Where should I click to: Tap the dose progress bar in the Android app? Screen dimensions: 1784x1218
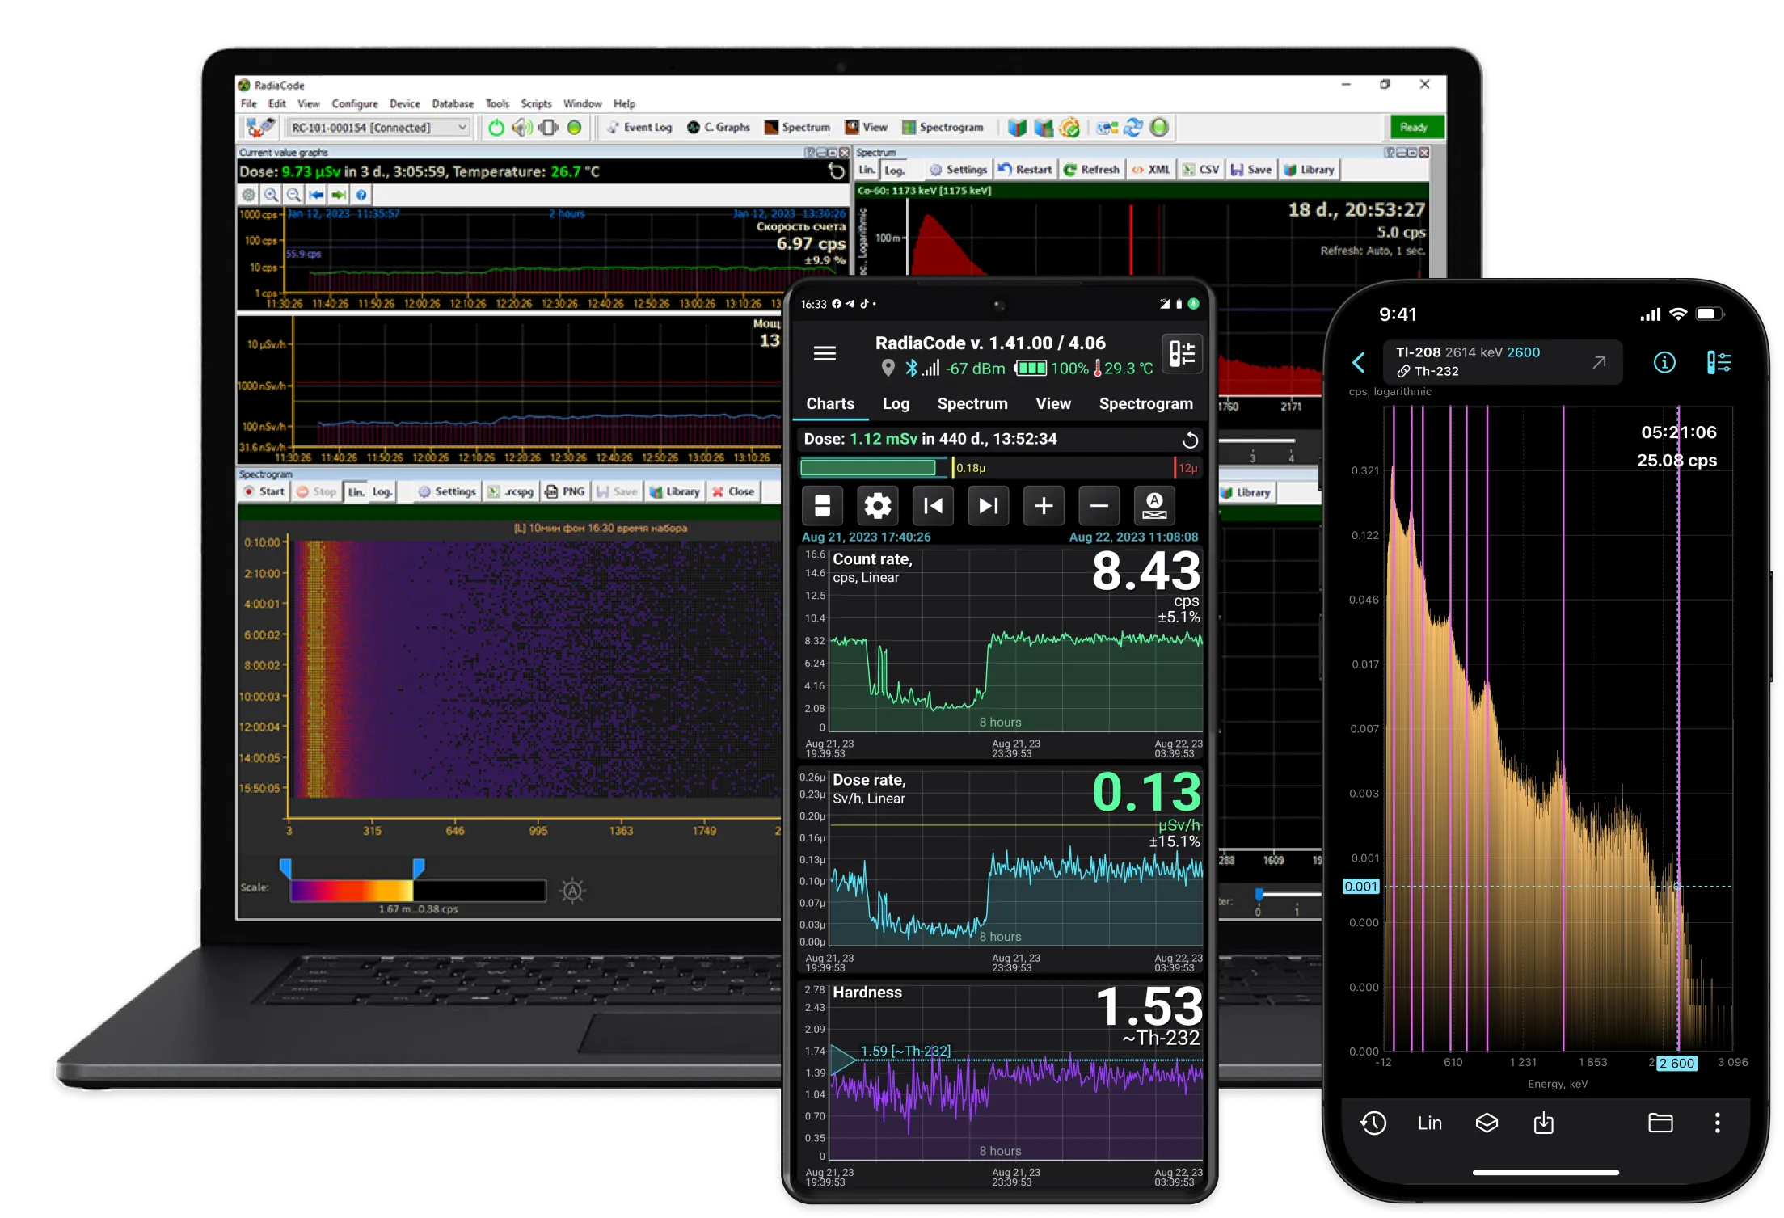coord(869,467)
